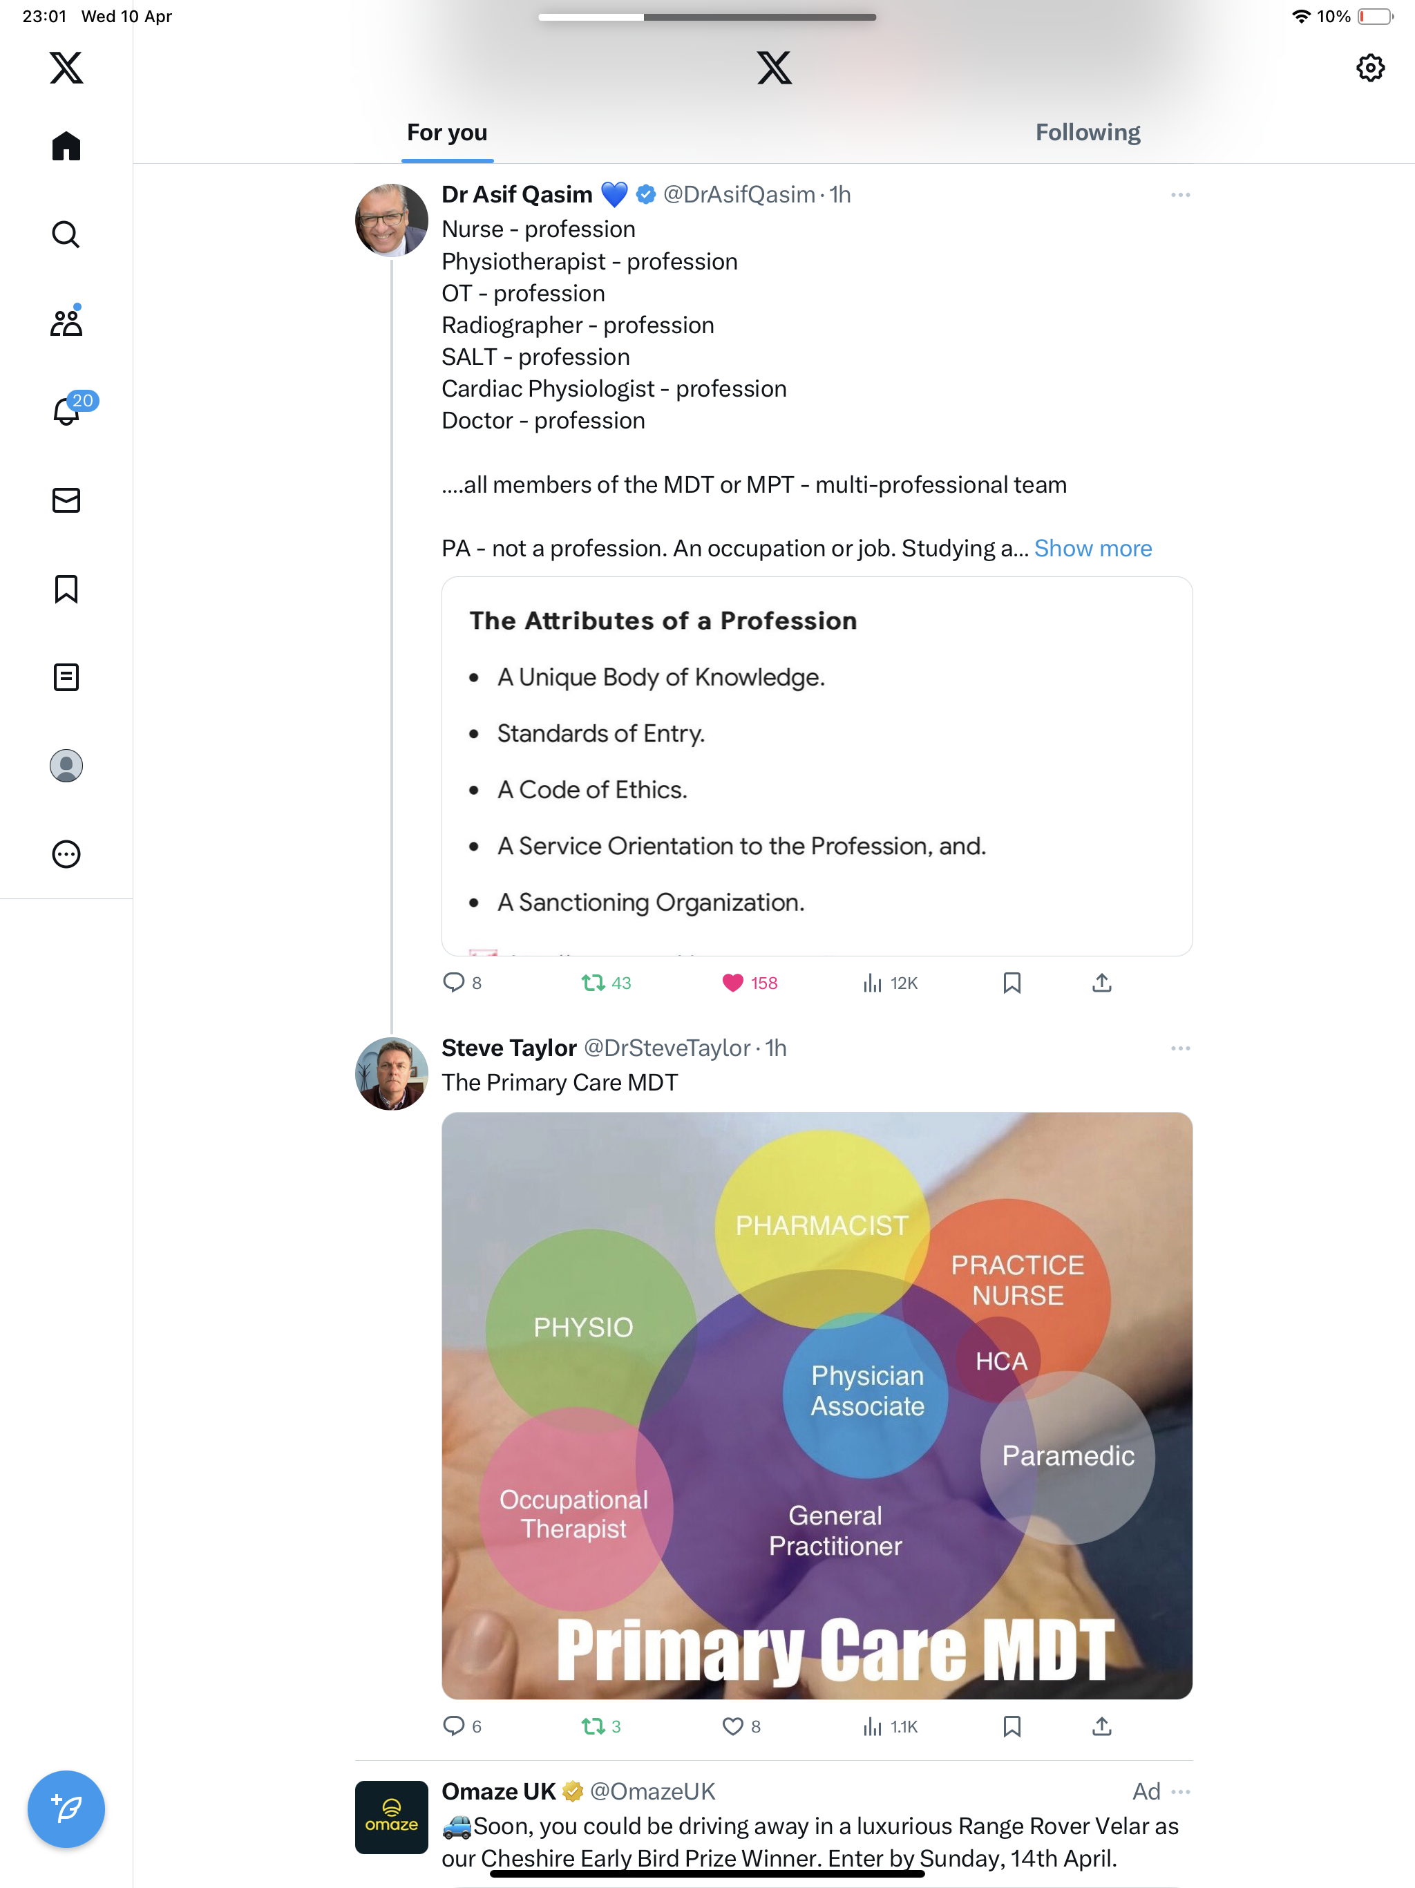Open the Primary Care MDT image
This screenshot has width=1415, height=1888.
click(817, 1405)
